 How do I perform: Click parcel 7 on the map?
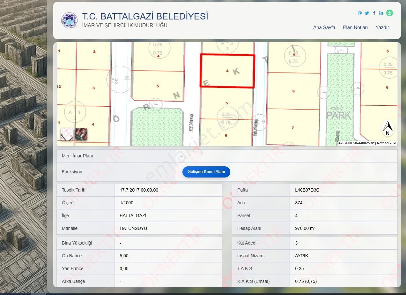pyautogui.click(x=293, y=128)
